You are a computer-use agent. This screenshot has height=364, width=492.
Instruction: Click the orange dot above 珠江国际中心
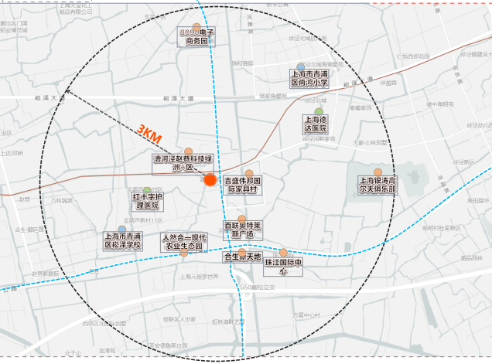[x=284, y=253]
